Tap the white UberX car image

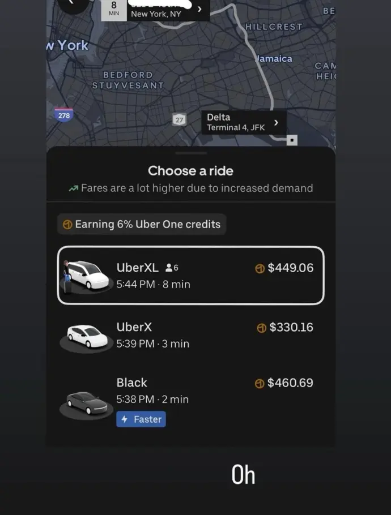(x=87, y=335)
